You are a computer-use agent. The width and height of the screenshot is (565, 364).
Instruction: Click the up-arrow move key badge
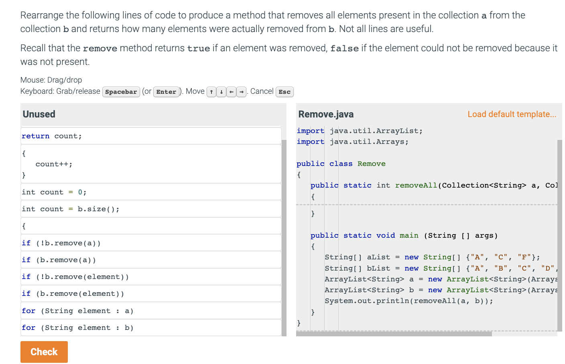[211, 92]
